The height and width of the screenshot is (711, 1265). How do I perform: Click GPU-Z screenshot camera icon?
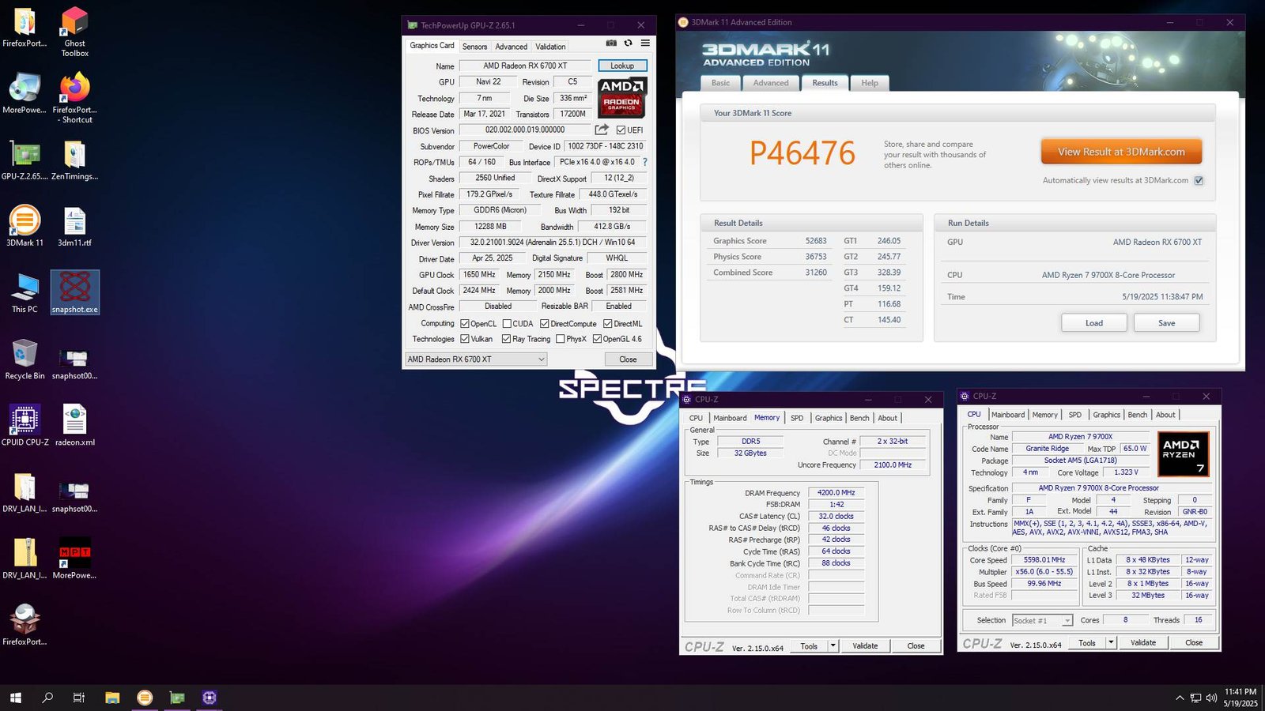click(x=611, y=43)
